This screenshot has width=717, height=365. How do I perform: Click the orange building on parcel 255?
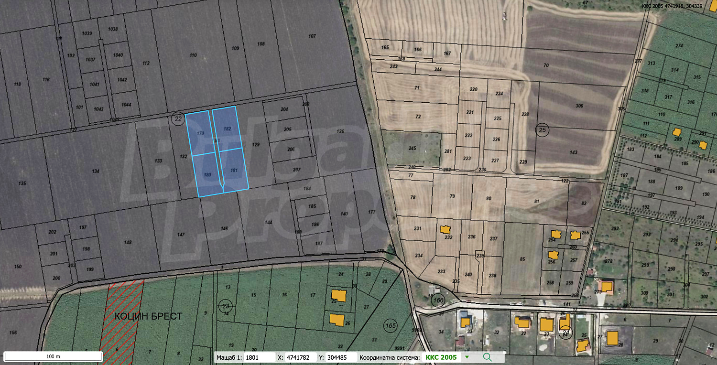576,235
